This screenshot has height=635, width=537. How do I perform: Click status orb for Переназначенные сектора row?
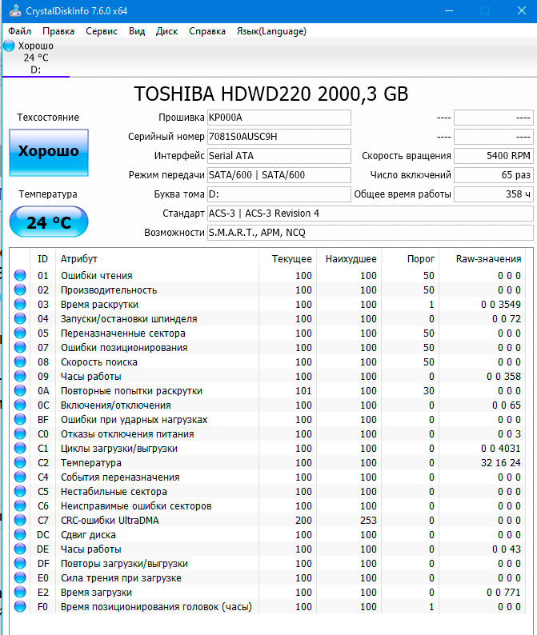click(20, 333)
